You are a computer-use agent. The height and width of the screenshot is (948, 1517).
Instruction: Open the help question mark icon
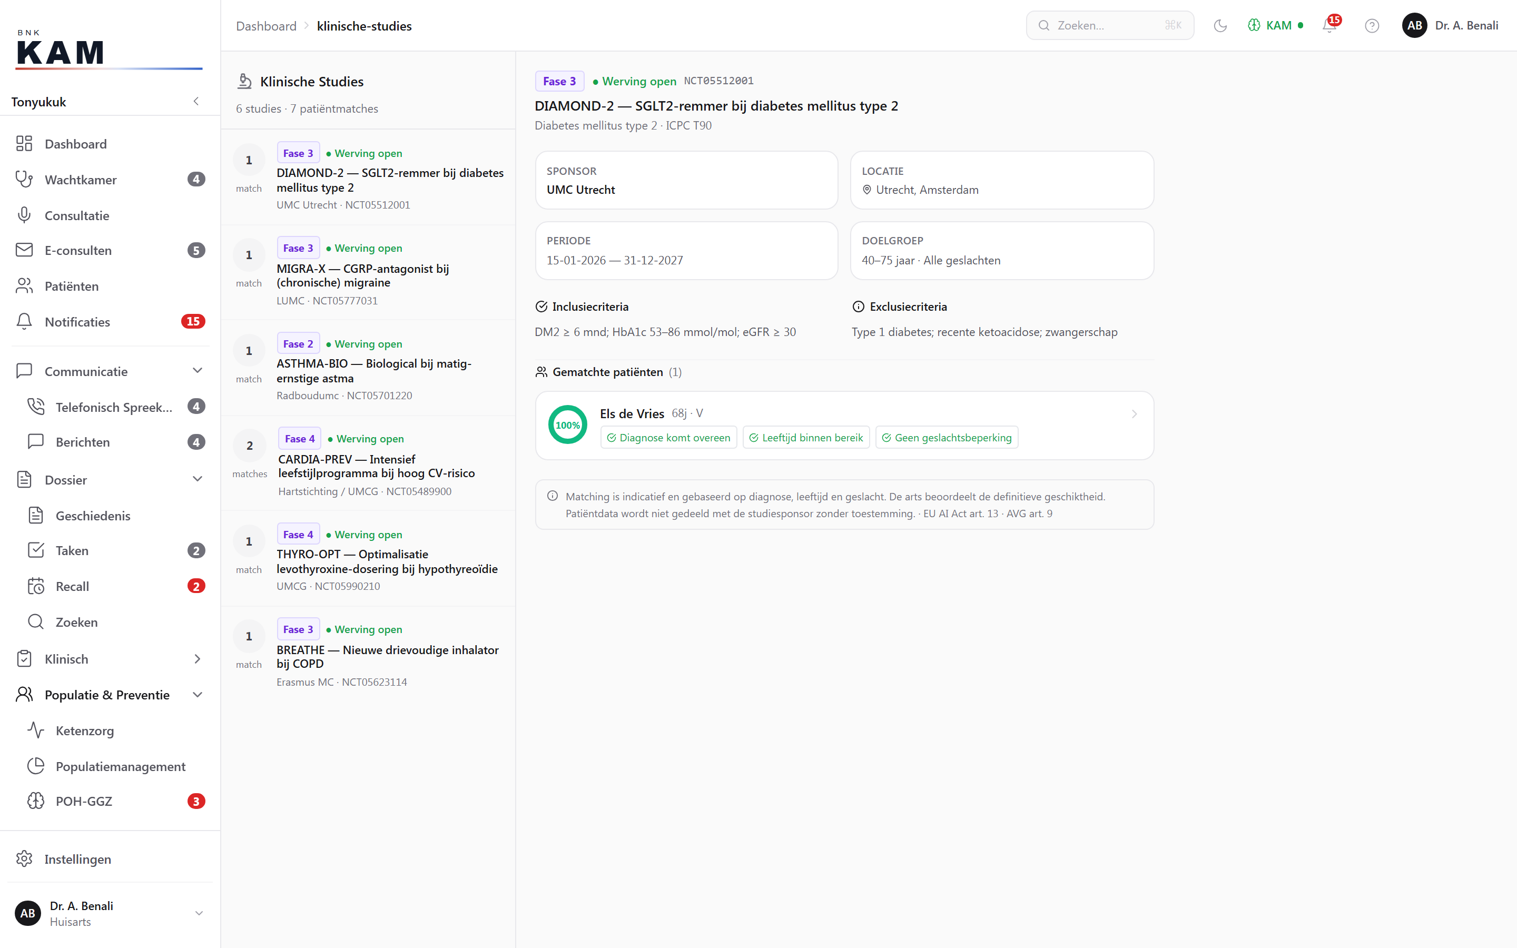(1372, 26)
